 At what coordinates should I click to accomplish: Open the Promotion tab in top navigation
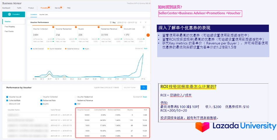[x=44, y=8]
